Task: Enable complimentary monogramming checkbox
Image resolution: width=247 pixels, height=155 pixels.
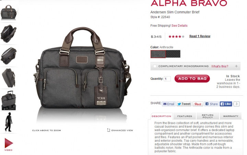Action: click(155, 66)
